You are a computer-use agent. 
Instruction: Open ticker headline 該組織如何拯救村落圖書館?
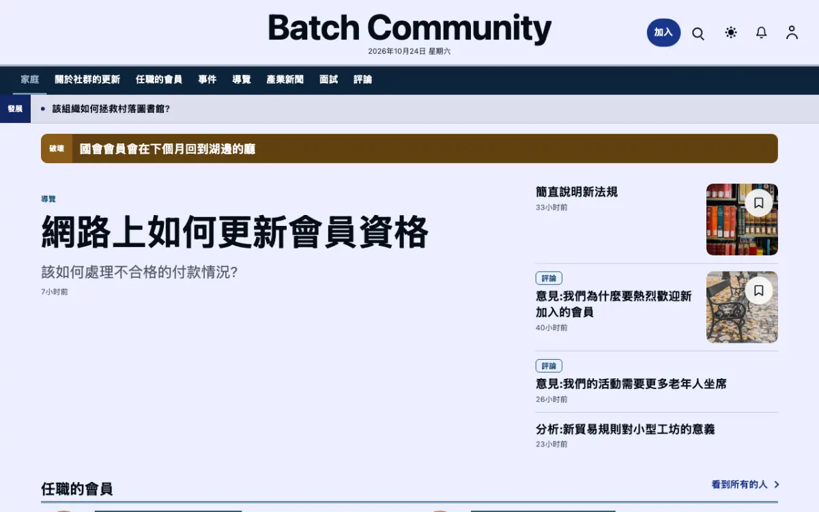click(111, 109)
